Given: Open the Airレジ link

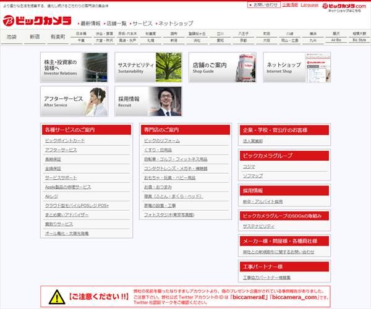Looking at the screenshot, I should click(x=51, y=197).
